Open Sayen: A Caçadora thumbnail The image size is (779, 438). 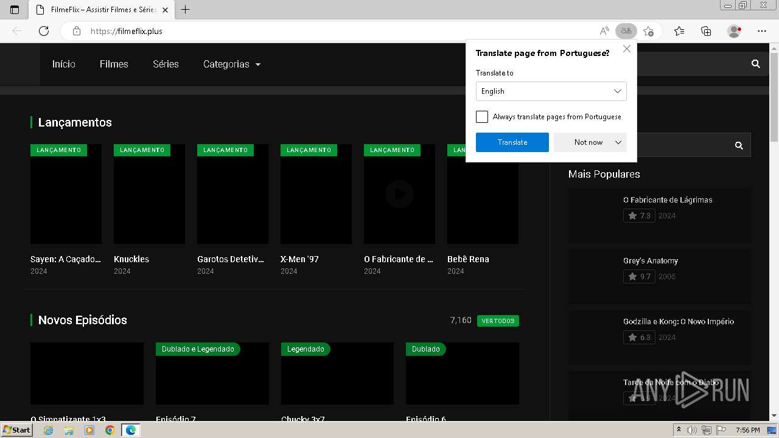tap(66, 194)
